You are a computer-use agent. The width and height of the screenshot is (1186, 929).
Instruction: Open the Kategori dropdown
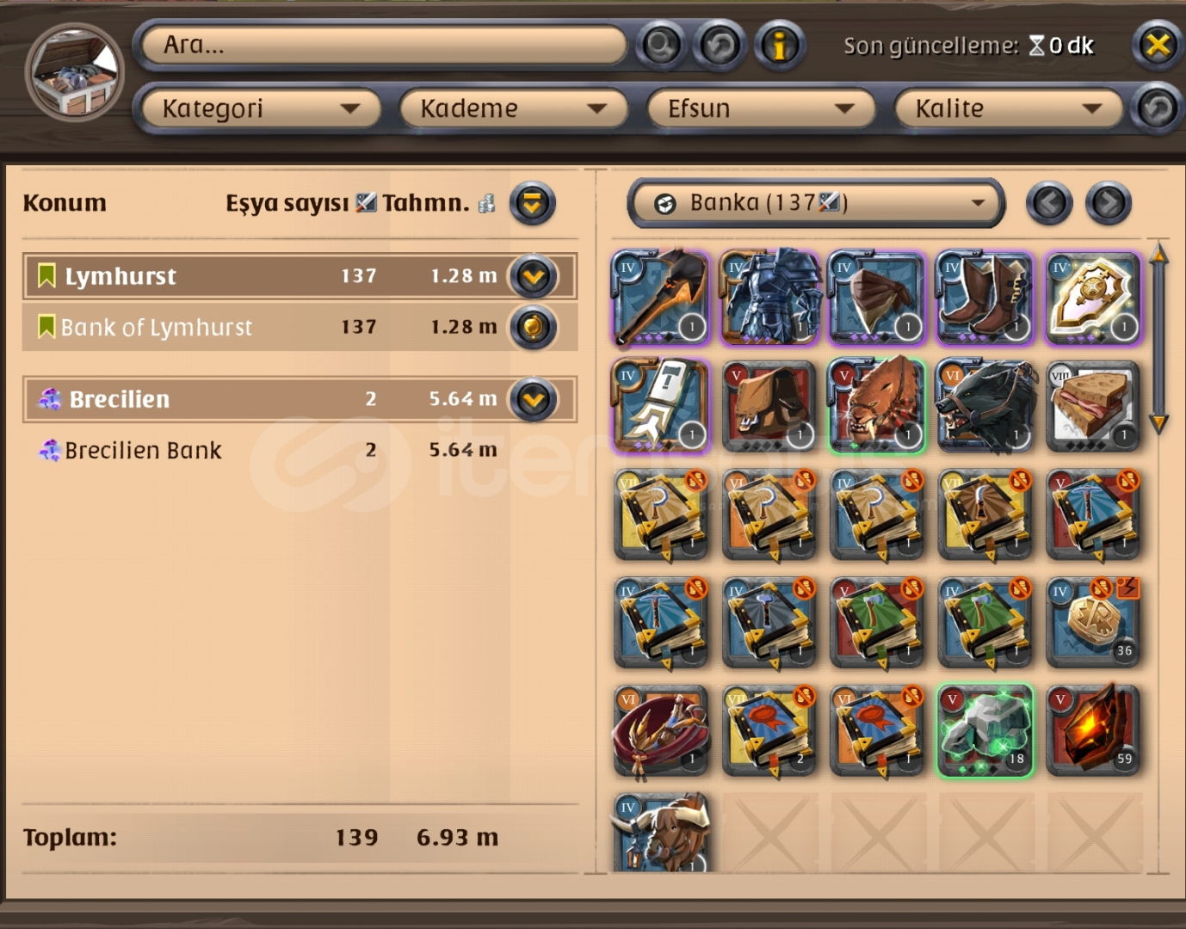259,108
